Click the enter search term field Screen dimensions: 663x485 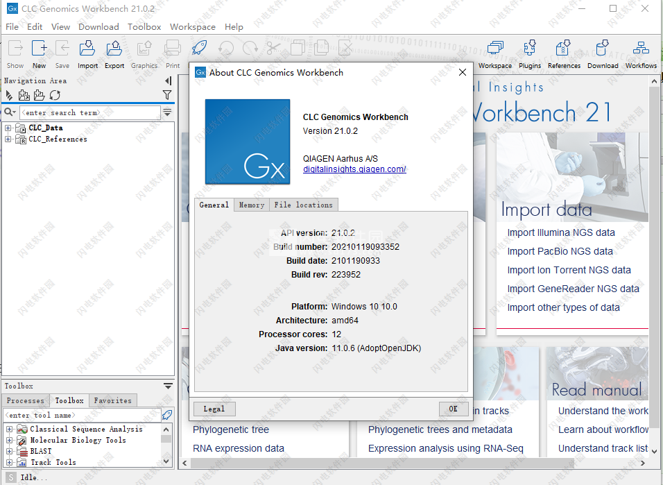(x=89, y=112)
